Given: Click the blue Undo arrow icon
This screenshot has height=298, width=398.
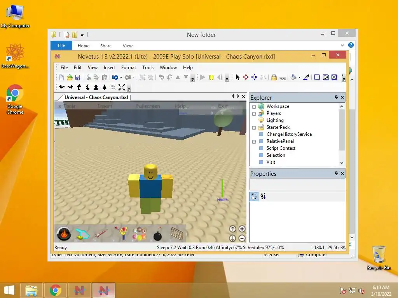Looking at the screenshot, I should (115, 77).
